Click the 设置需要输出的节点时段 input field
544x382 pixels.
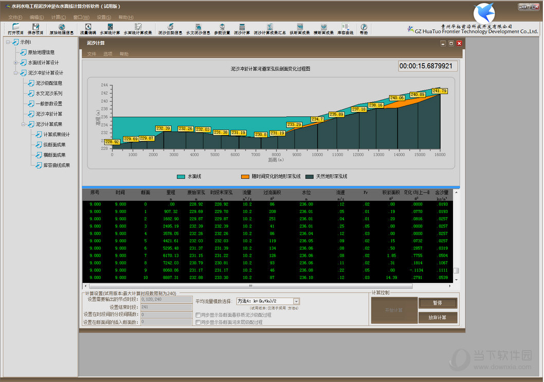click(166, 299)
